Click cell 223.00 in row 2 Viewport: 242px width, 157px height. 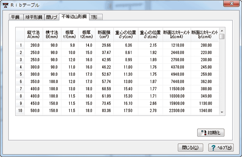205,52
